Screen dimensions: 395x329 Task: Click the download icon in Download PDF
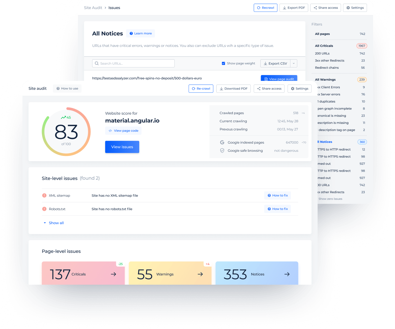(x=221, y=89)
